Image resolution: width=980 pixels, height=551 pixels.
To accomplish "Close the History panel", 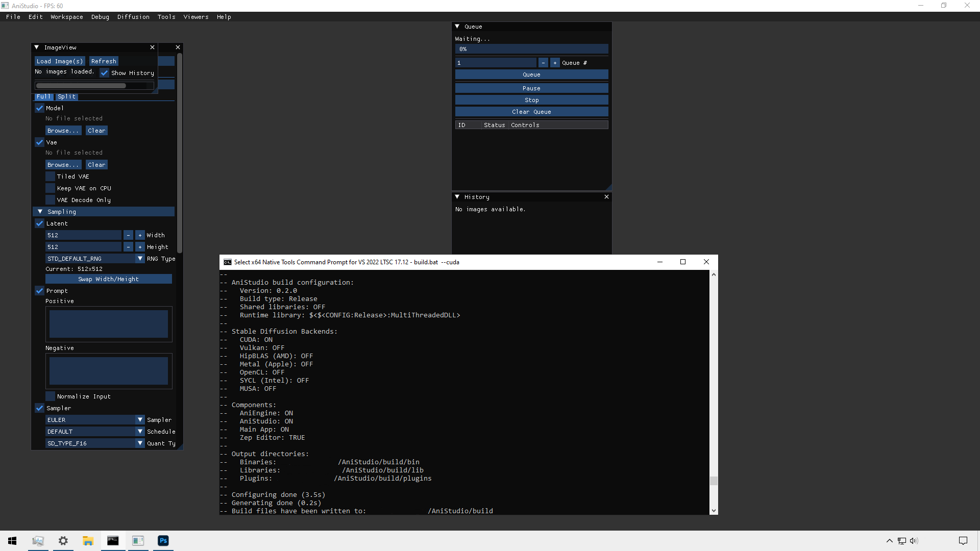I will (606, 197).
